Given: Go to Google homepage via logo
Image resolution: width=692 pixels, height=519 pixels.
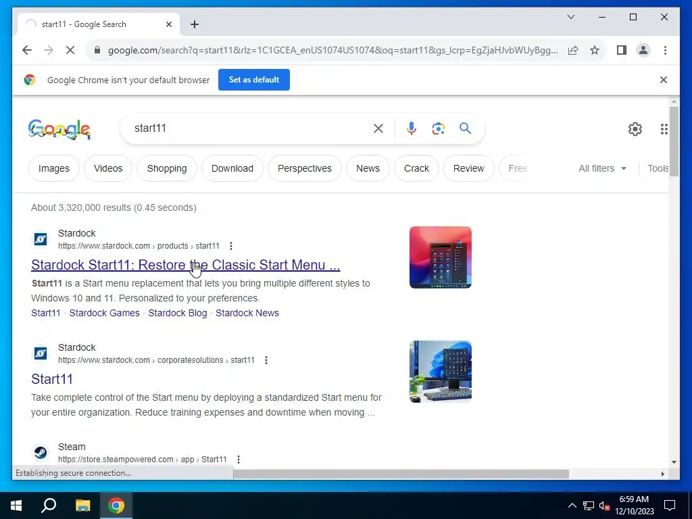Looking at the screenshot, I should pos(59,129).
